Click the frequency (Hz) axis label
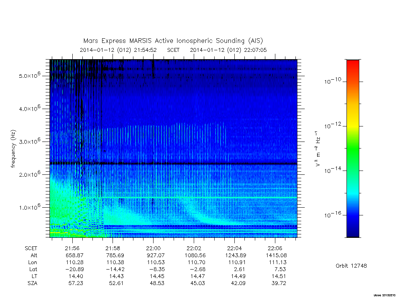This screenshot has height=297, width=396. coord(14,149)
